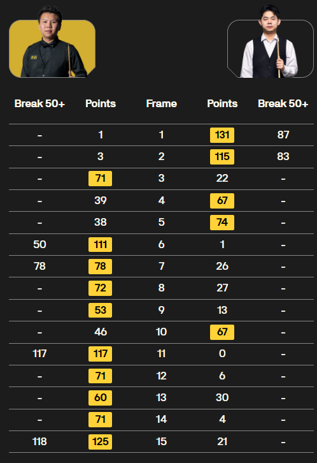The height and width of the screenshot is (463, 317).
Task: Click the highlighted 117 points in frame 11
Action: click(x=100, y=354)
